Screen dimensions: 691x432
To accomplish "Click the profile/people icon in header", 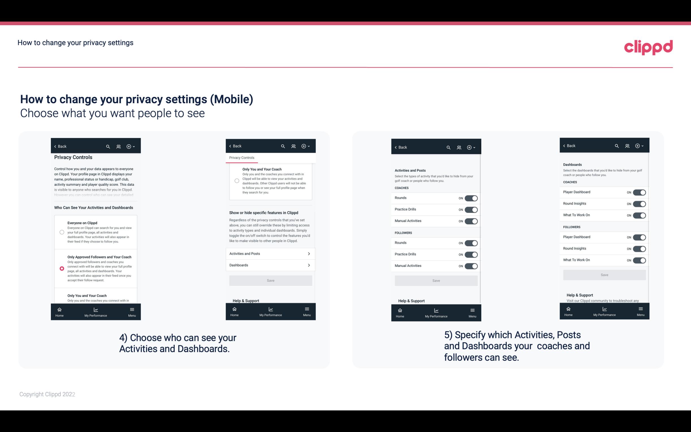I will pyautogui.click(x=118, y=146).
